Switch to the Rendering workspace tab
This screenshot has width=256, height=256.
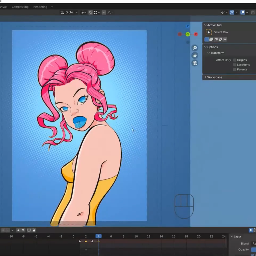[40, 7]
